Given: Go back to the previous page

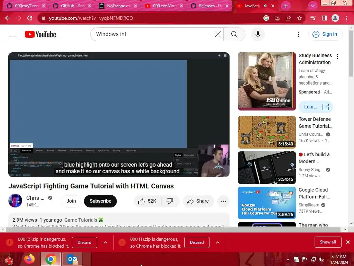Looking at the screenshot, I should click(x=8, y=18).
